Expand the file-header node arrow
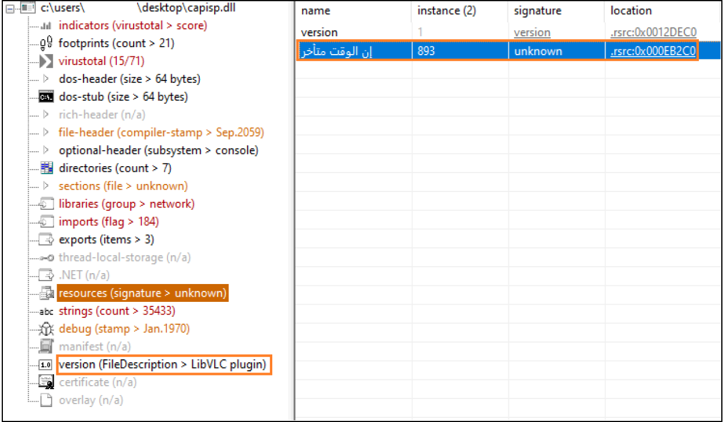723x422 pixels. coord(47,133)
